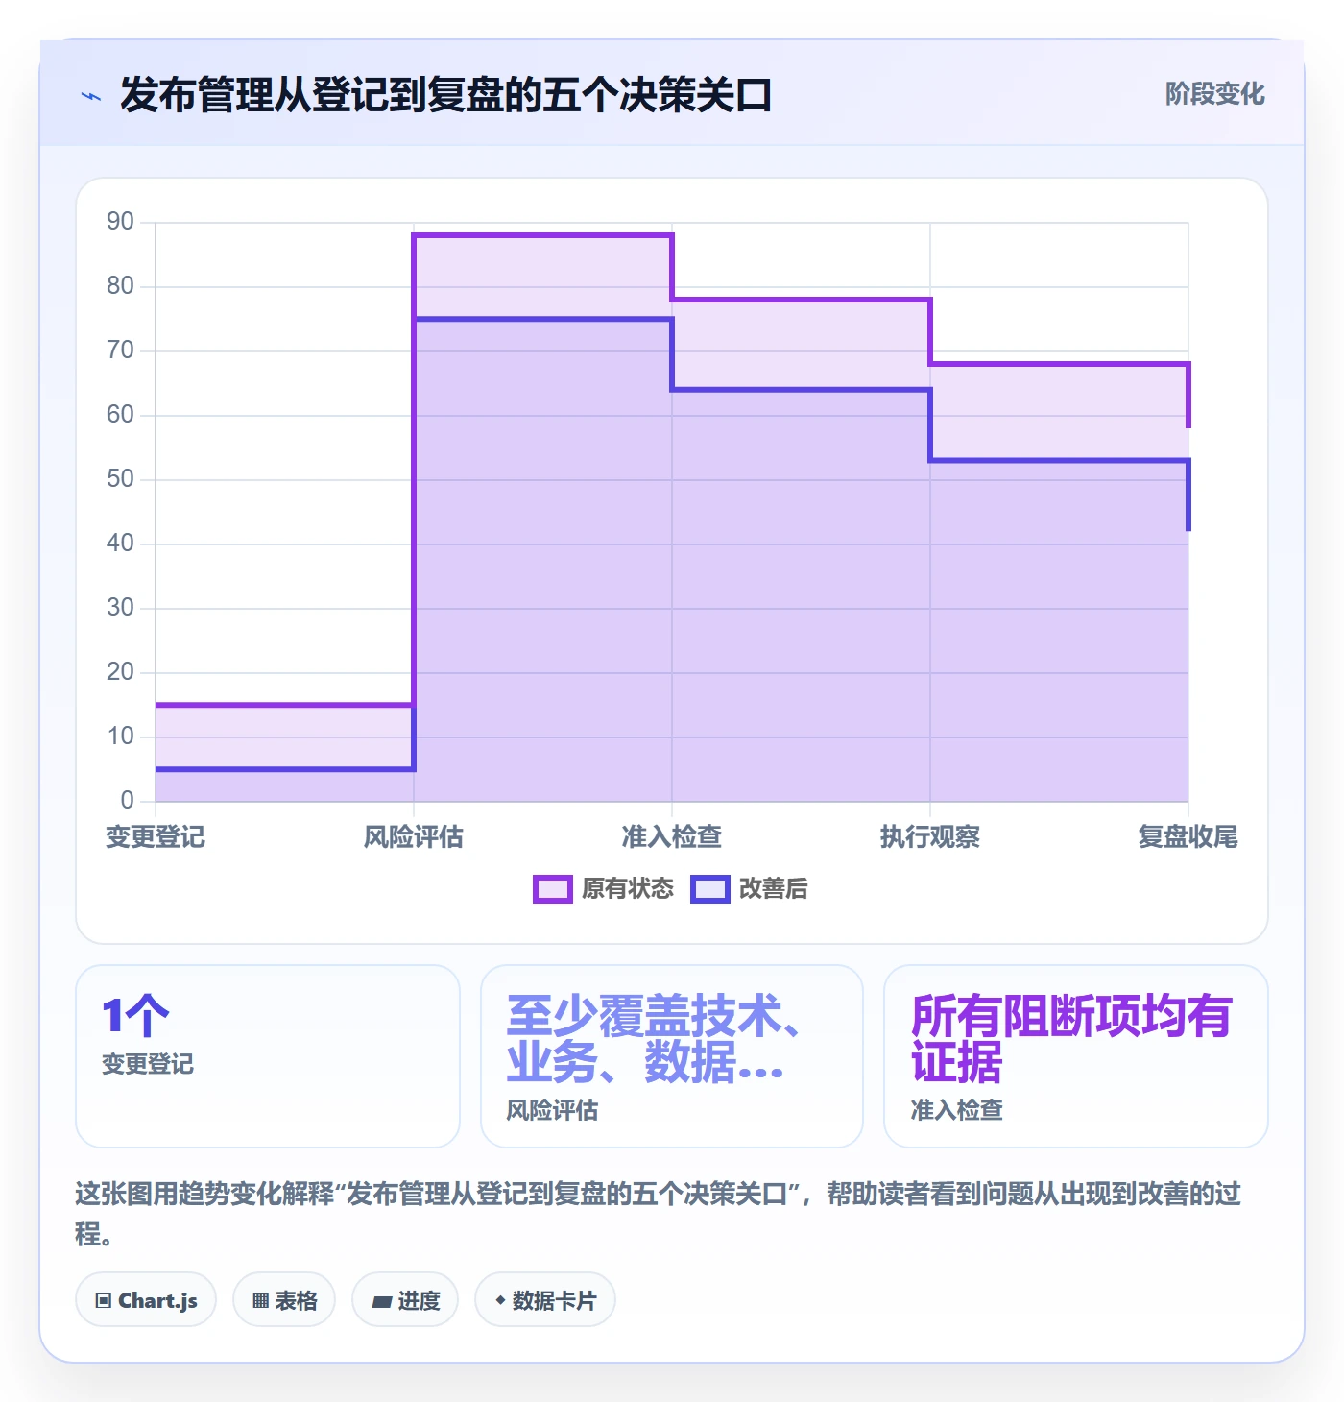Click the 准入检查 x-axis label
Image resolution: width=1344 pixels, height=1402 pixels.
[672, 837]
